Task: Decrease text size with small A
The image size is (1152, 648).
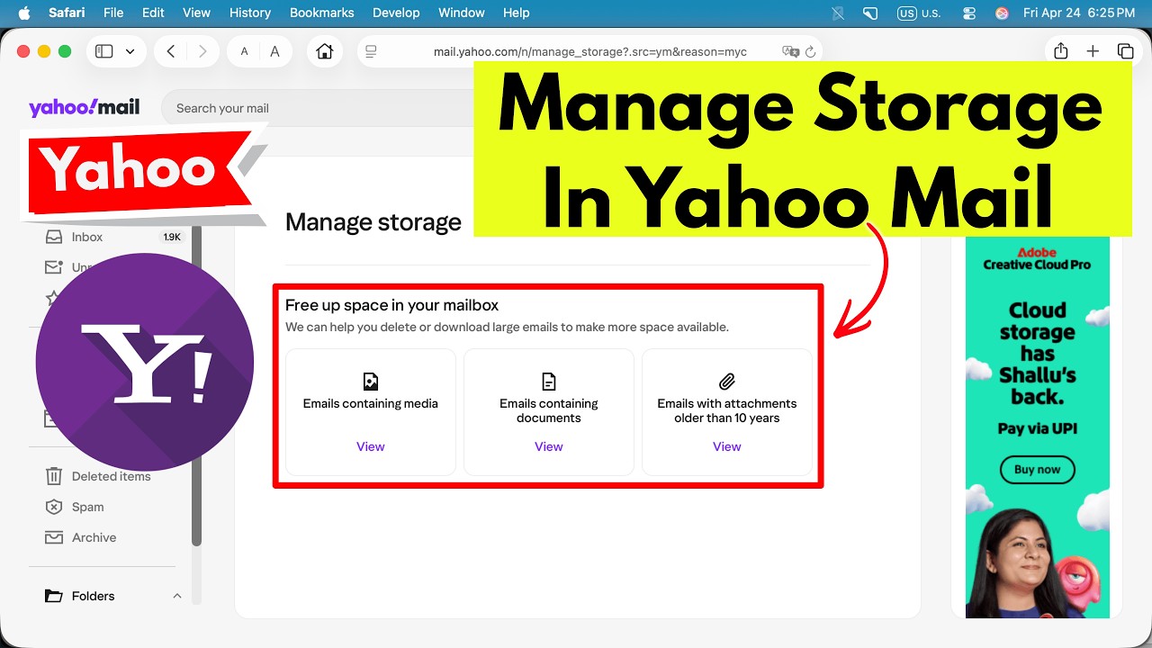Action: pyautogui.click(x=244, y=51)
